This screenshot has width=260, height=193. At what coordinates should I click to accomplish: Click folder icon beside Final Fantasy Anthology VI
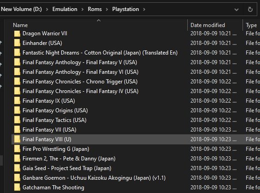17,72
